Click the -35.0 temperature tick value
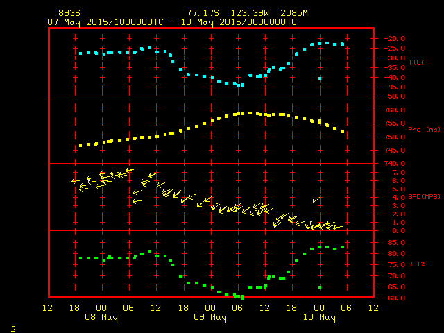444x333 pixels. point(394,68)
